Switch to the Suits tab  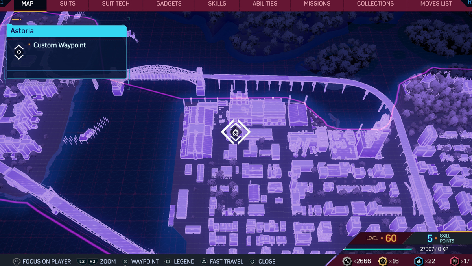[67, 4]
